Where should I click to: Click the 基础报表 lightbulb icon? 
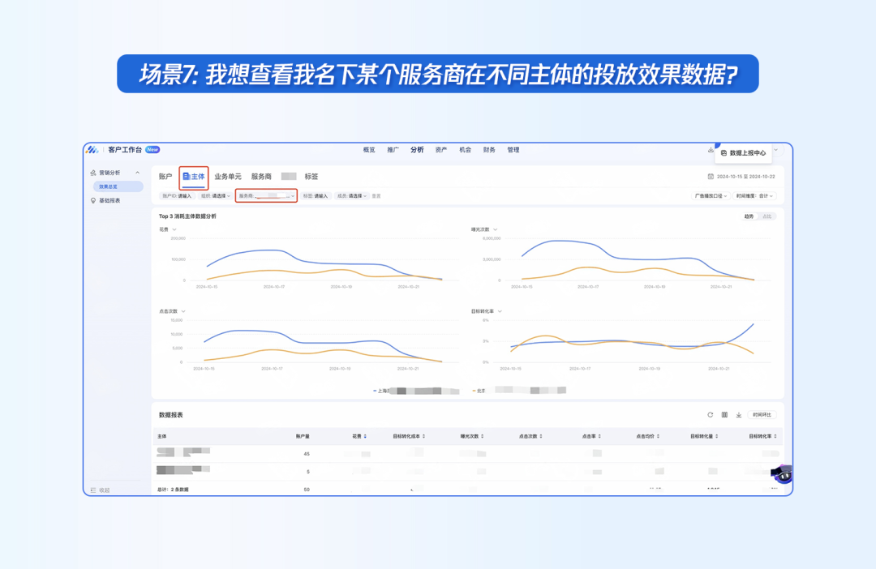(92, 200)
